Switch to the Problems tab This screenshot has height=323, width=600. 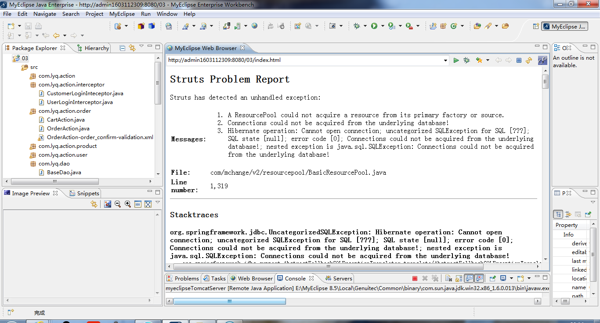pos(183,278)
